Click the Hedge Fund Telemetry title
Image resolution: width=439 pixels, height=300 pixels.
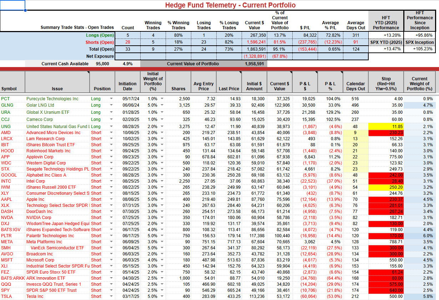(x=230, y=5)
